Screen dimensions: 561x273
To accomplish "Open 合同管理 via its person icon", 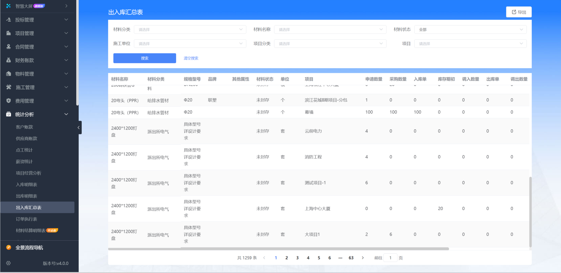I will (8, 47).
